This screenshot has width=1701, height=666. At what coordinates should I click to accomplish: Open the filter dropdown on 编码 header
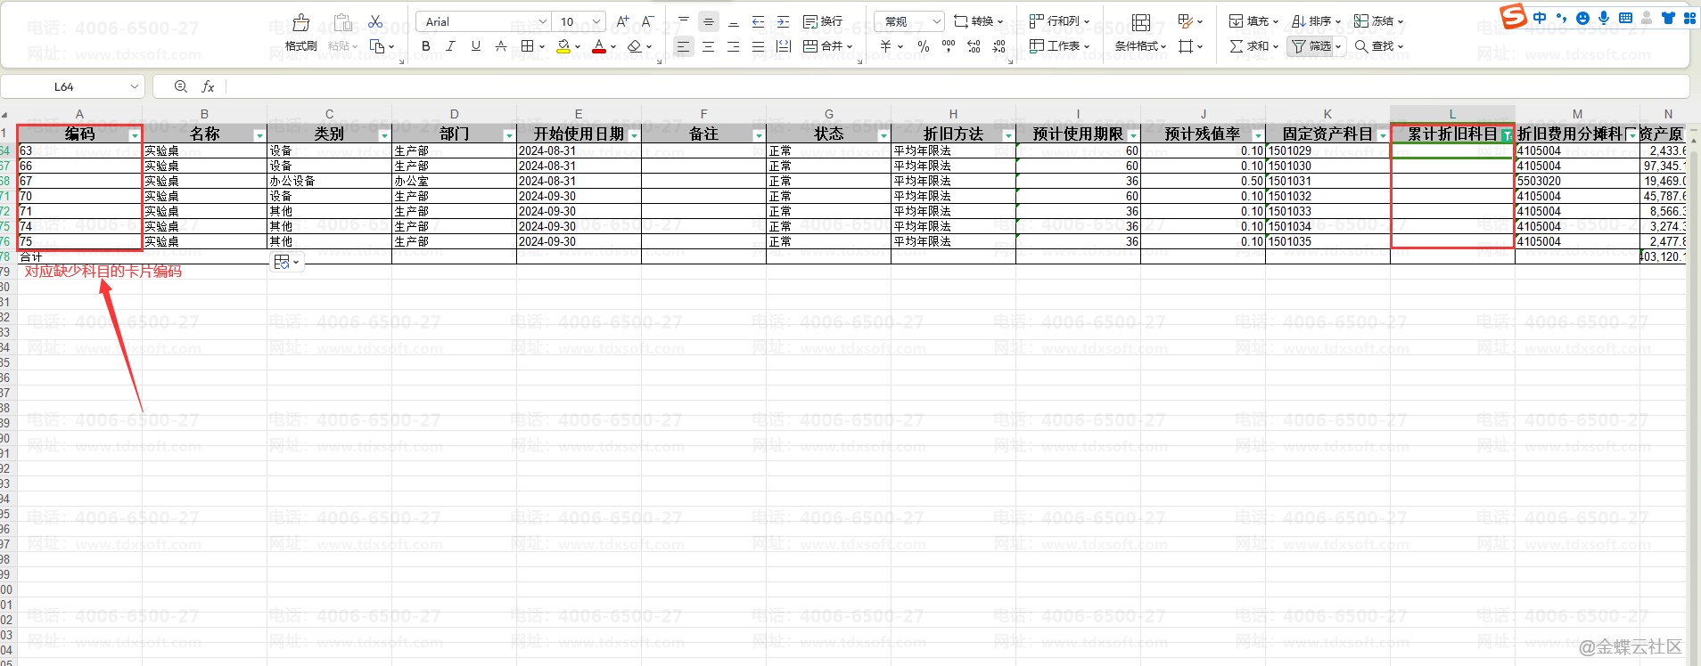(135, 135)
